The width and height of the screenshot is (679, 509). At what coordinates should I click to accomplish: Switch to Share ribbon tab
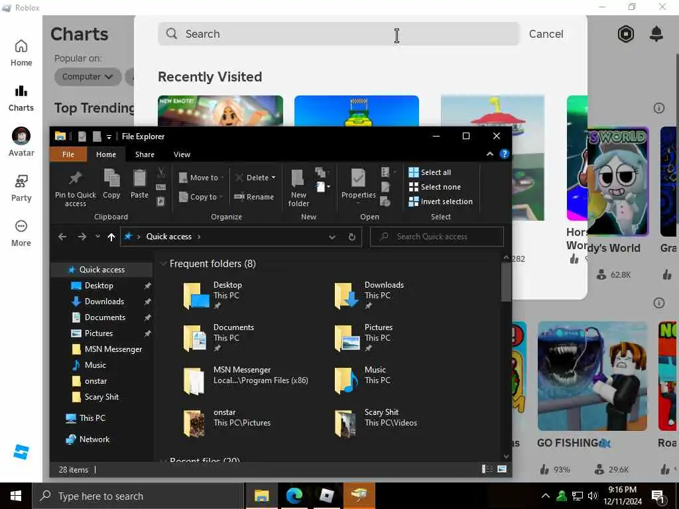click(x=145, y=154)
